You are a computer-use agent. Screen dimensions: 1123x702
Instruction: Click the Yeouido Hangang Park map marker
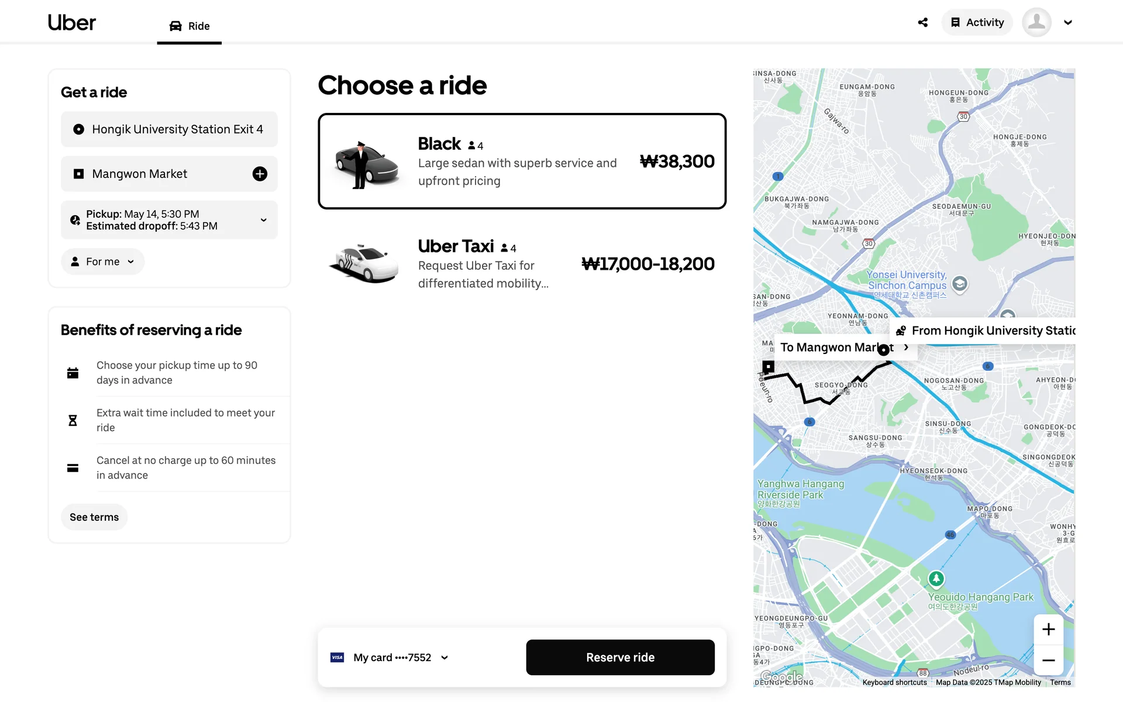936,579
